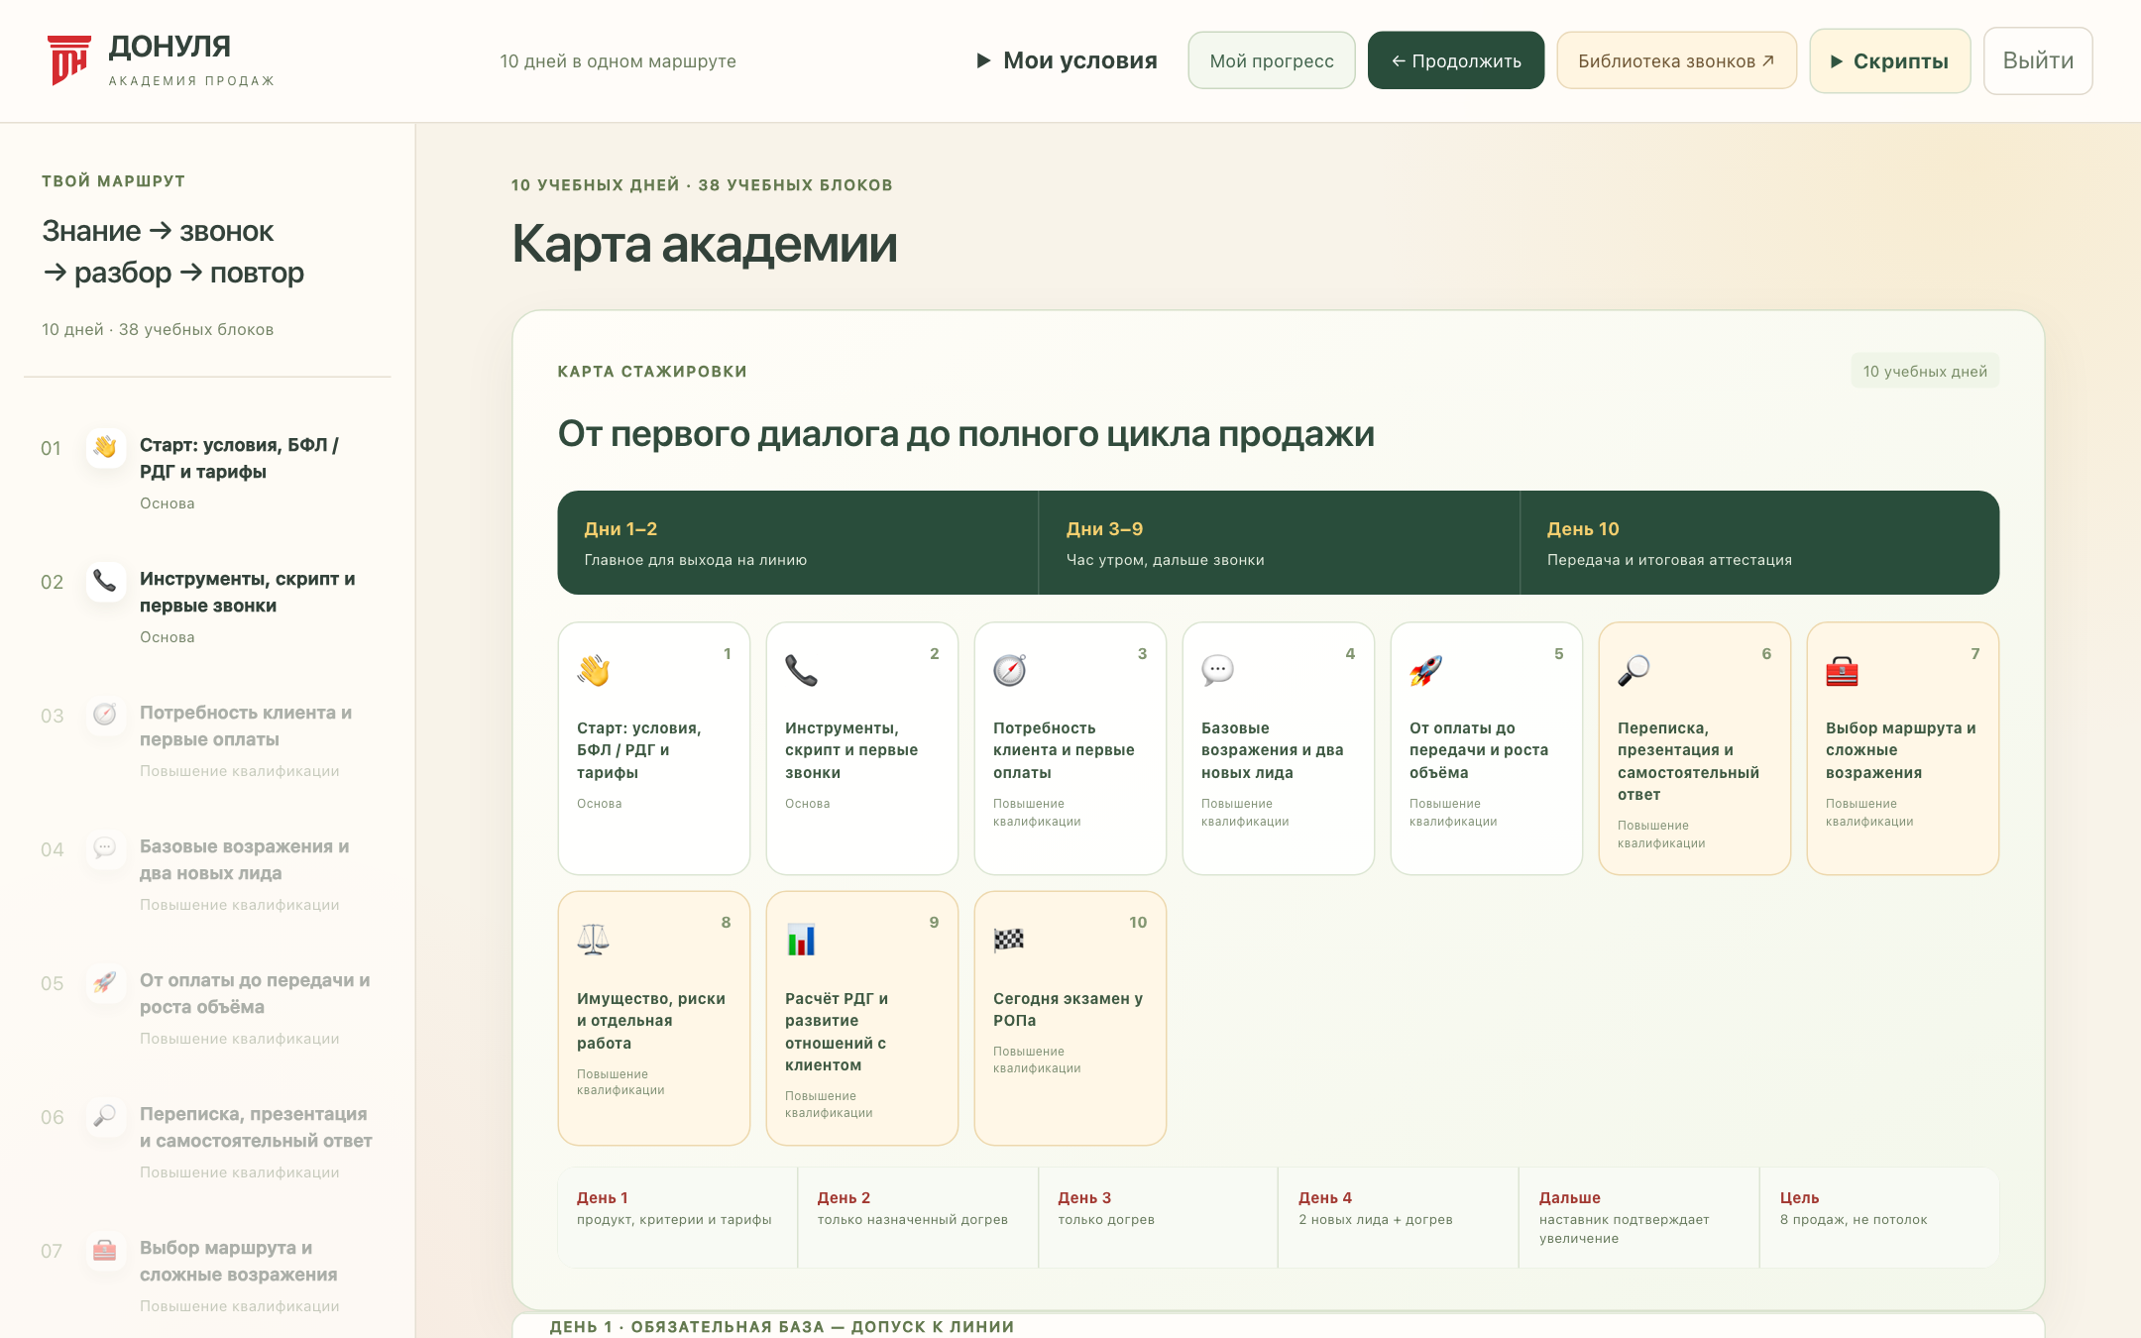Select the Дни 3–9 phase segment
The height and width of the screenshot is (1338, 2141).
point(1280,543)
